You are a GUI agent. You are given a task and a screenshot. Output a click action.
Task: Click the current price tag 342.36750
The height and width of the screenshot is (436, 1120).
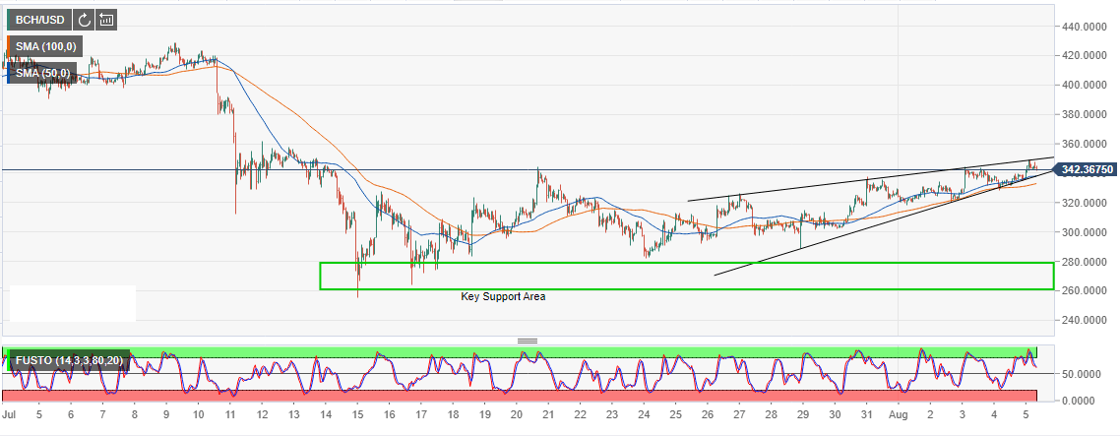1087,170
